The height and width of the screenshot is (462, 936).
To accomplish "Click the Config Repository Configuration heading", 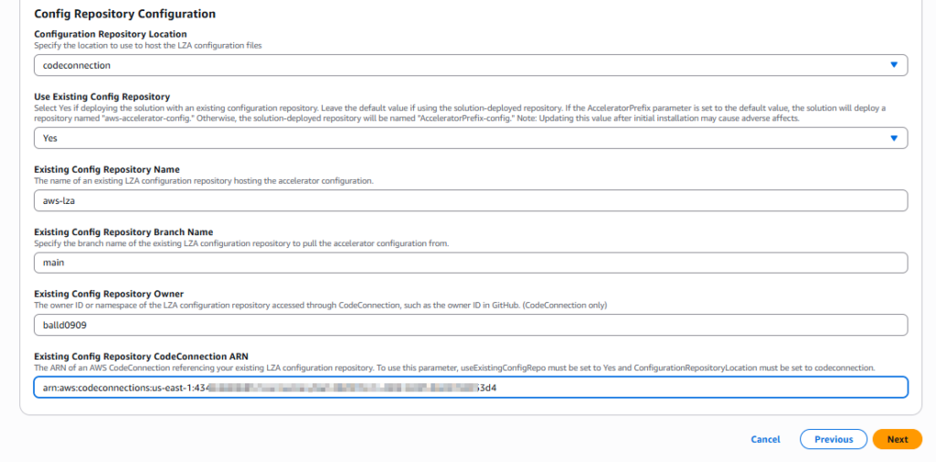I will [124, 15].
